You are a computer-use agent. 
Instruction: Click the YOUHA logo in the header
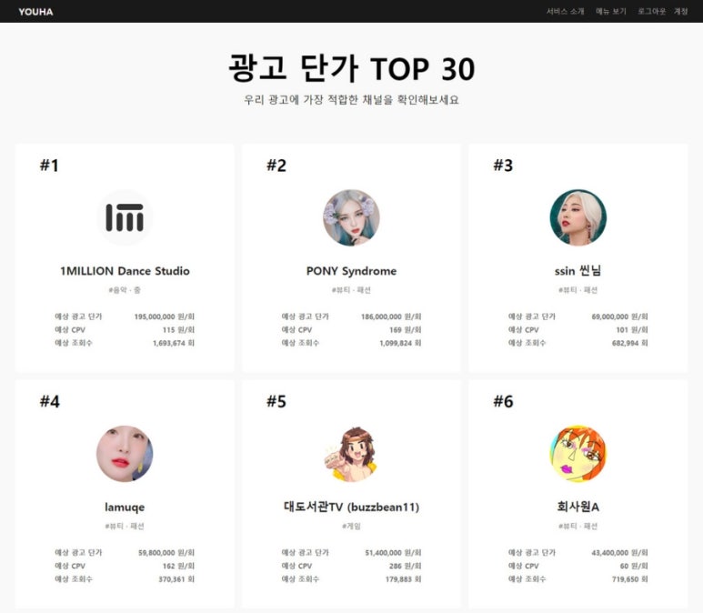tap(35, 12)
